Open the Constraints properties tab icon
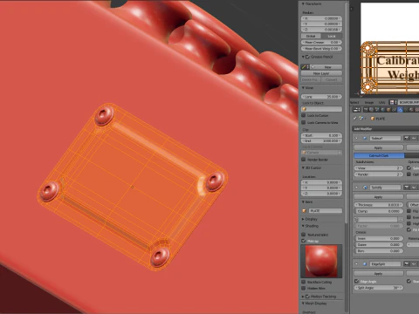This screenshot has width=419, height=314. [x=394, y=110]
